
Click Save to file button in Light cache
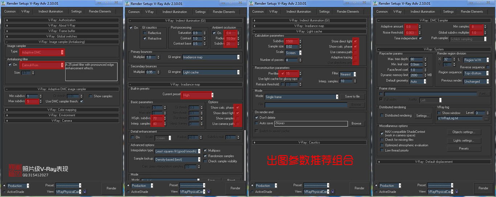click(x=353, y=97)
